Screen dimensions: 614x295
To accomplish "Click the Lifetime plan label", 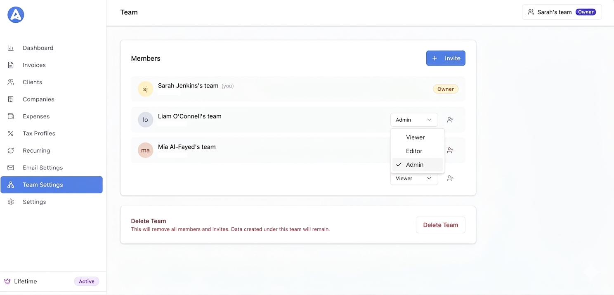I will pyautogui.click(x=26, y=281).
